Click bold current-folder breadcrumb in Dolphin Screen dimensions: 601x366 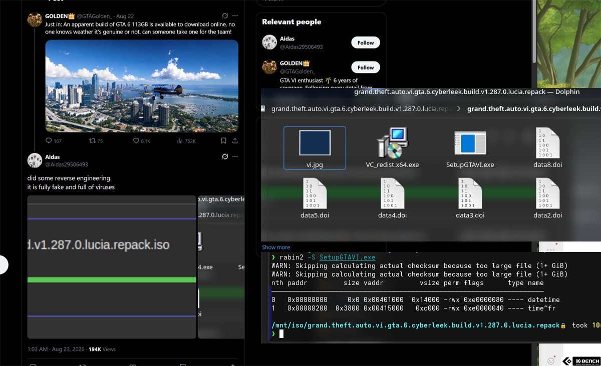pyautogui.click(x=533, y=108)
